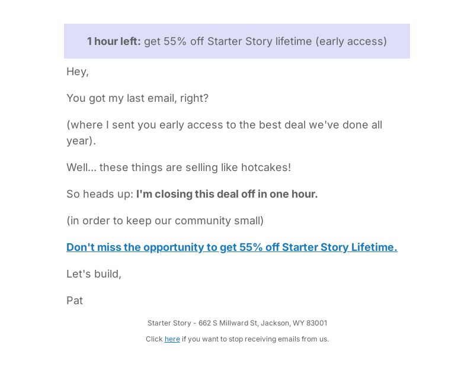The height and width of the screenshot is (374, 474).
Task: Click the 'Let's build,' sign-off line
Action: [x=94, y=274]
